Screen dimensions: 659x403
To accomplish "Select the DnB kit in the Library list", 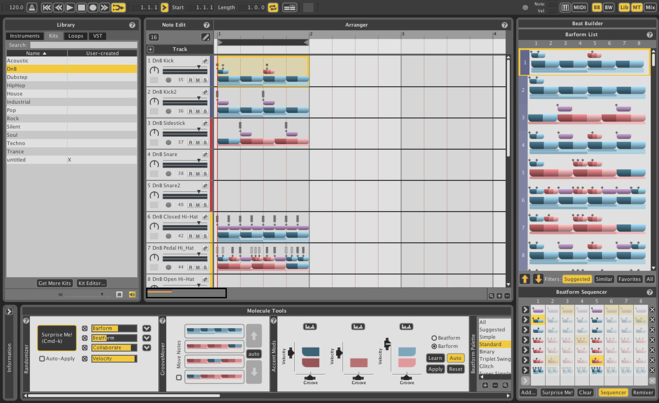I will (37, 68).
